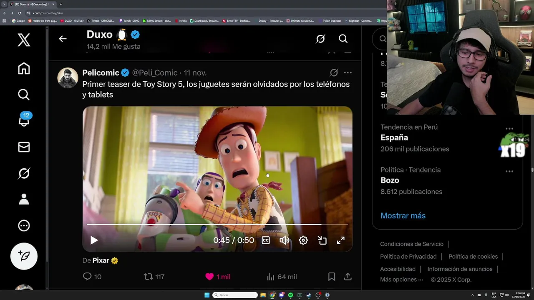The width and height of the screenshot is (534, 300).
Task: Expand Más opciones in footer
Action: [x=401, y=280]
